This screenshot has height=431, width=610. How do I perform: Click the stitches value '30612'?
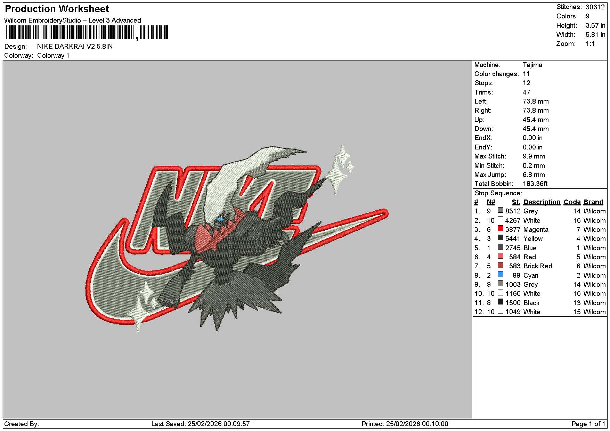pyautogui.click(x=595, y=7)
